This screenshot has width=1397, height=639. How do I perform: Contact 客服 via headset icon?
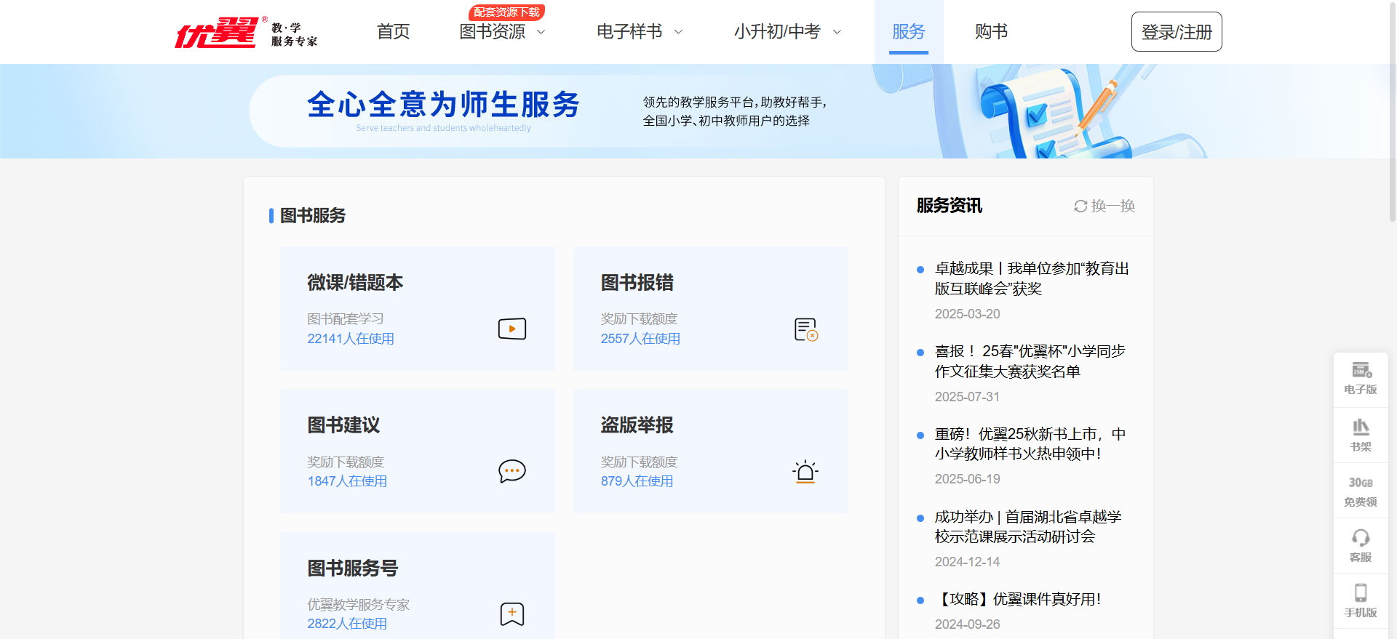pos(1360,545)
